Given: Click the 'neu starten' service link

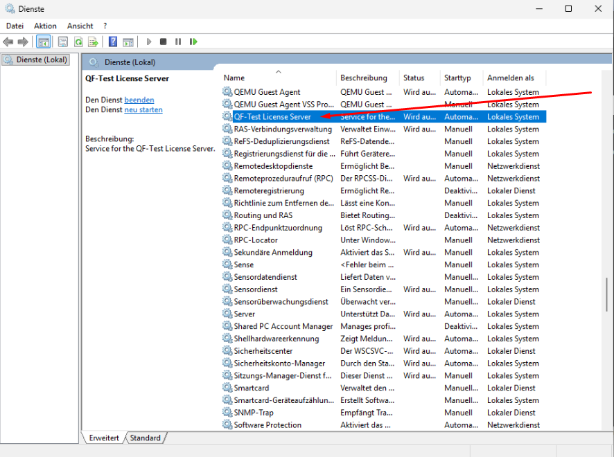Looking at the screenshot, I should coord(143,109).
